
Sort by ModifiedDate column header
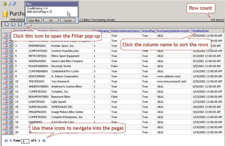pos(201,31)
